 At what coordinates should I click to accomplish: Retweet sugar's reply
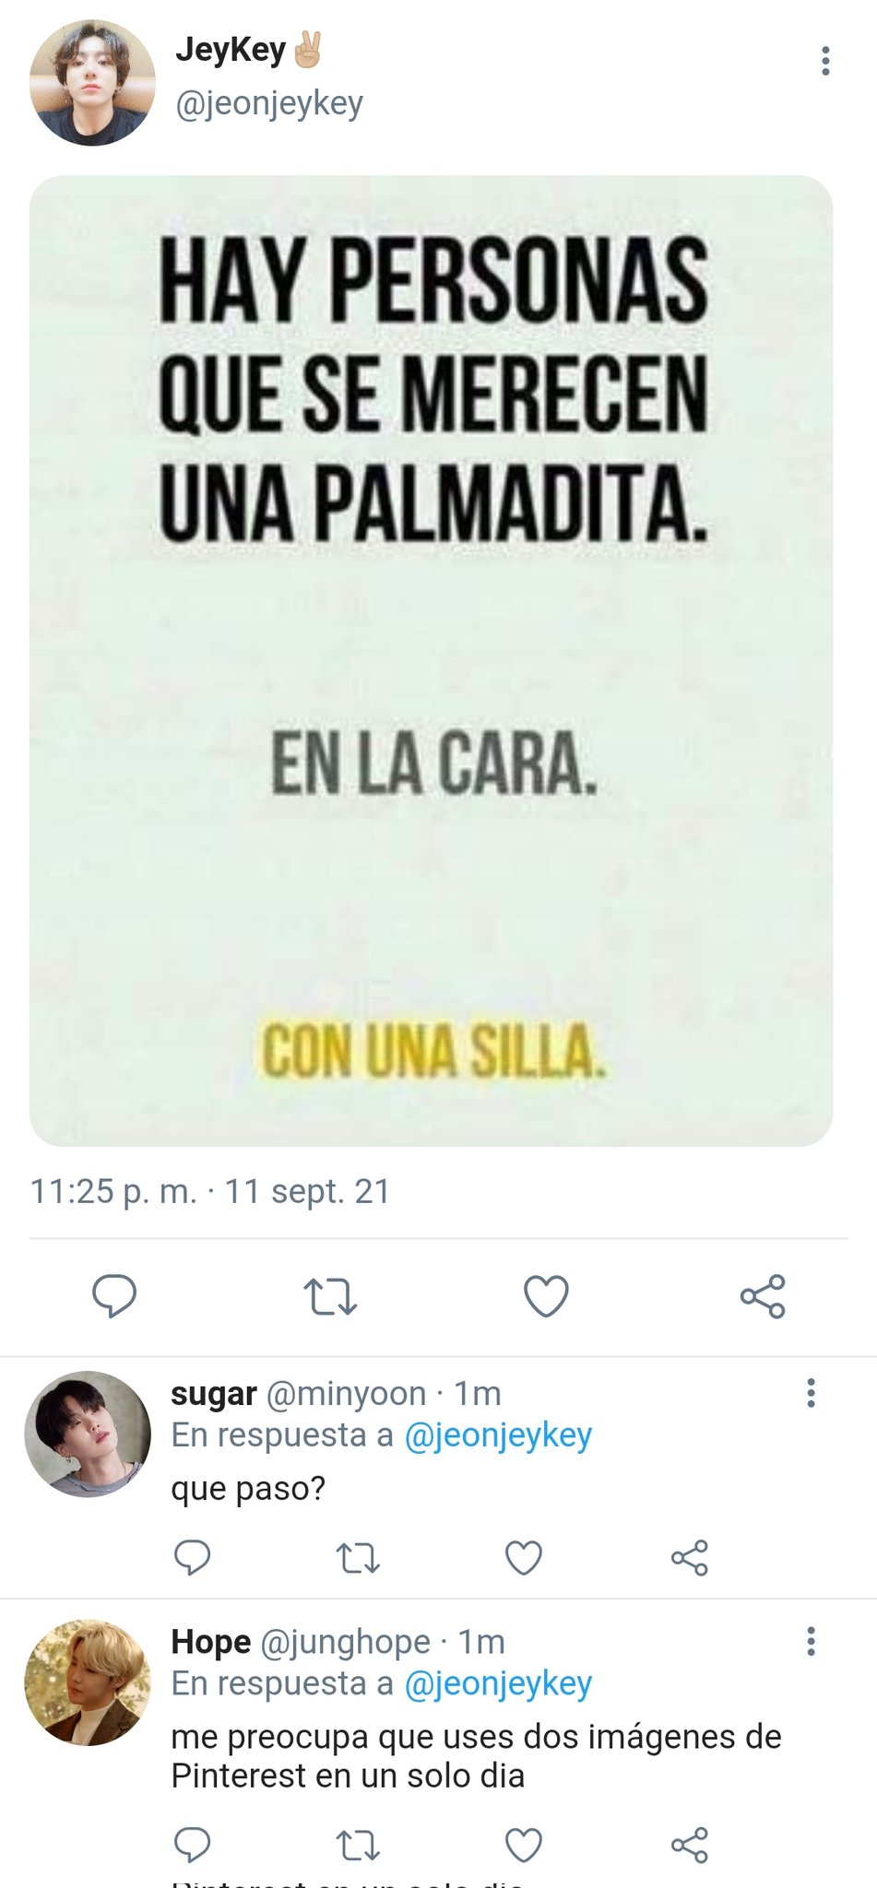358,1558
